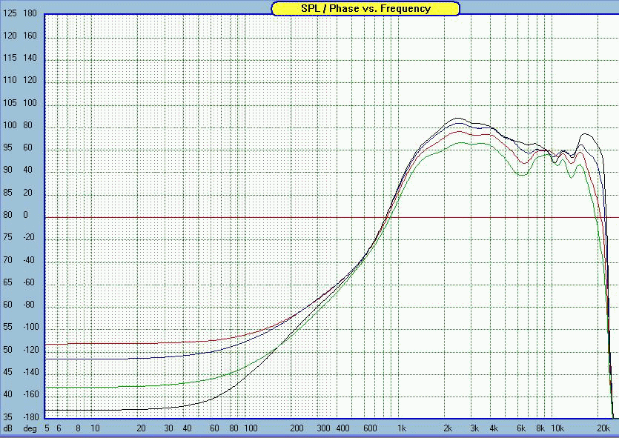Click the '-180' phase scale label
The image size is (619, 438).
coord(31,417)
